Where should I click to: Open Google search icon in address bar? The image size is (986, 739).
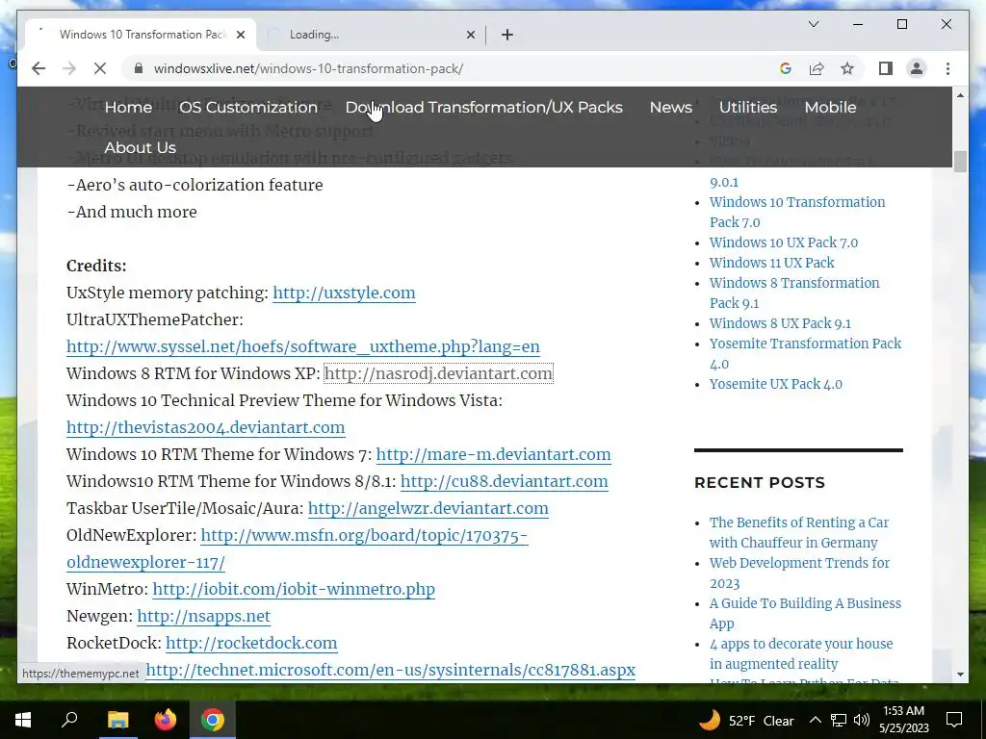point(786,68)
